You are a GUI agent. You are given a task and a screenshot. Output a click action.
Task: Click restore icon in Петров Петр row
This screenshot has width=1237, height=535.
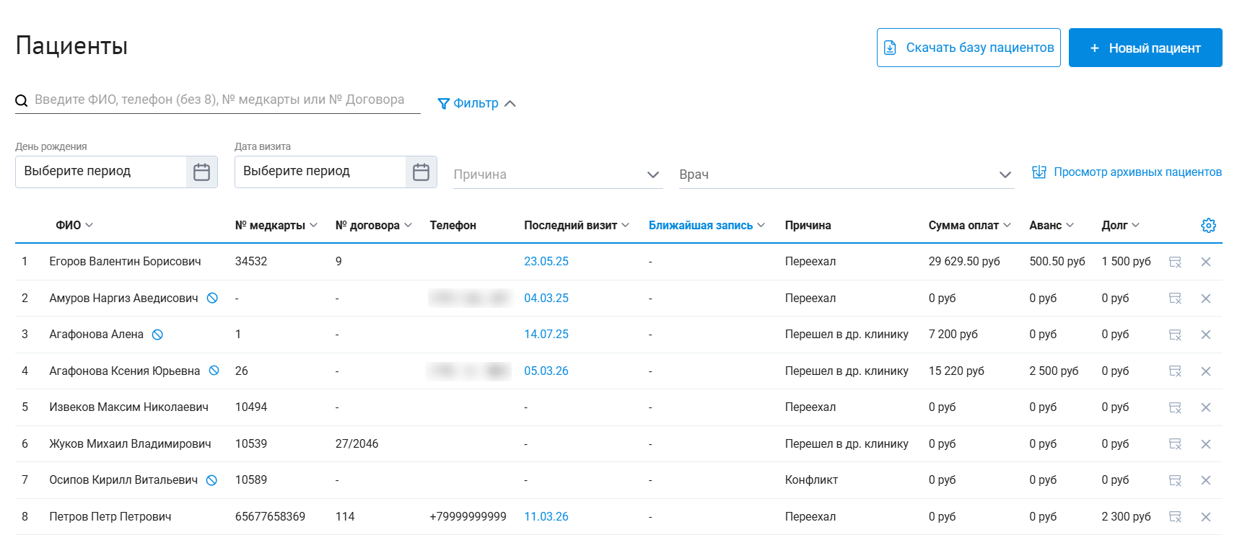pyautogui.click(x=1175, y=517)
